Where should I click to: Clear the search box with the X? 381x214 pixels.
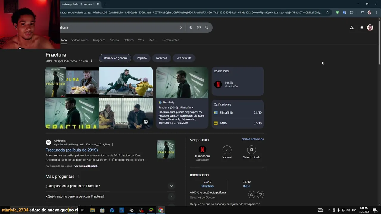[181, 28]
